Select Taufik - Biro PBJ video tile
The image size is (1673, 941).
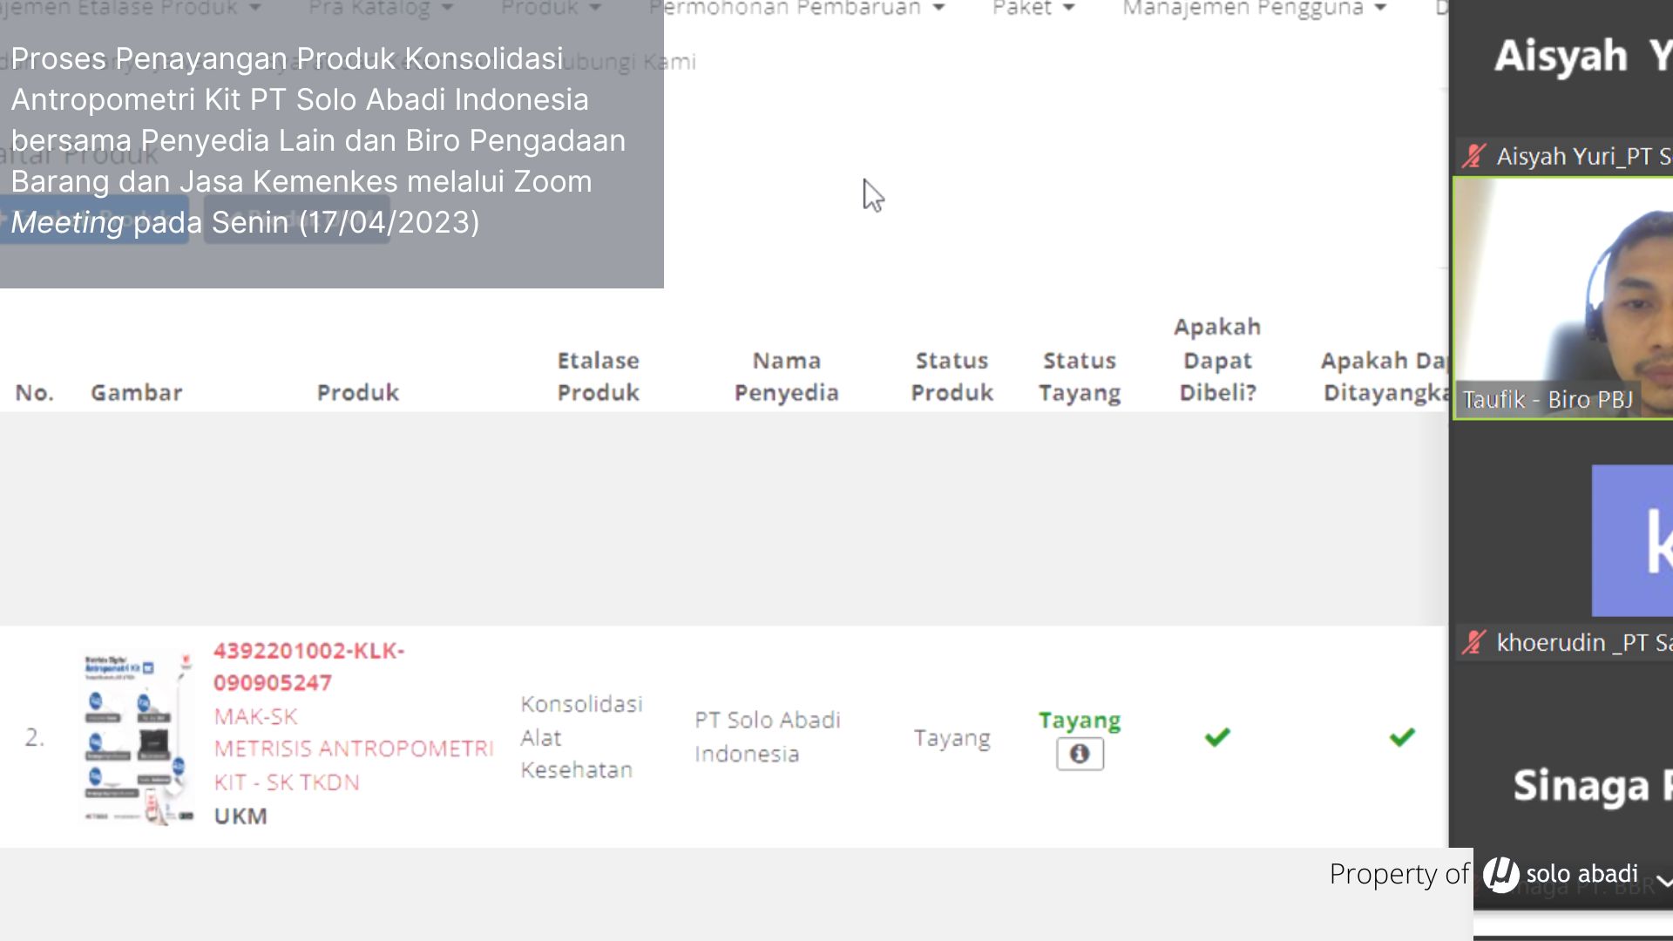point(1564,298)
